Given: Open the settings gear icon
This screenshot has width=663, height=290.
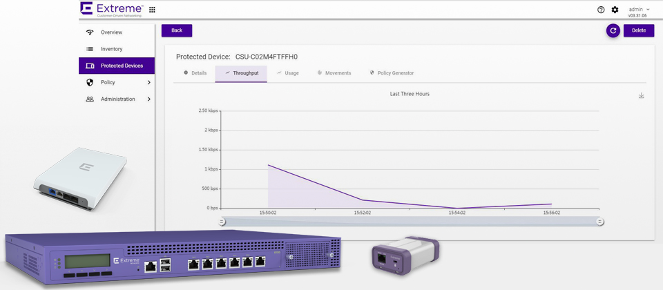Looking at the screenshot, I should (x=615, y=10).
